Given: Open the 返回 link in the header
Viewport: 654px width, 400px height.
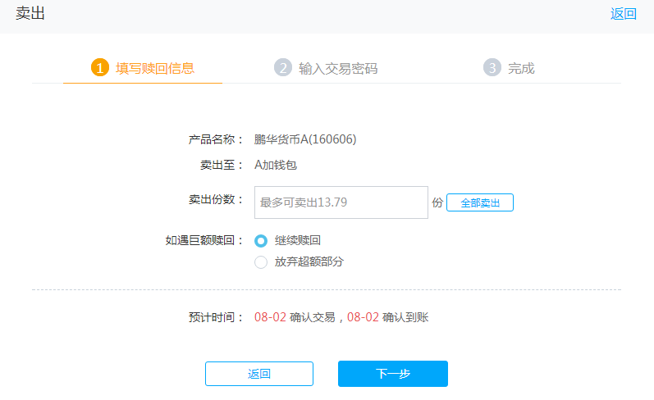Looking at the screenshot, I should click(623, 14).
